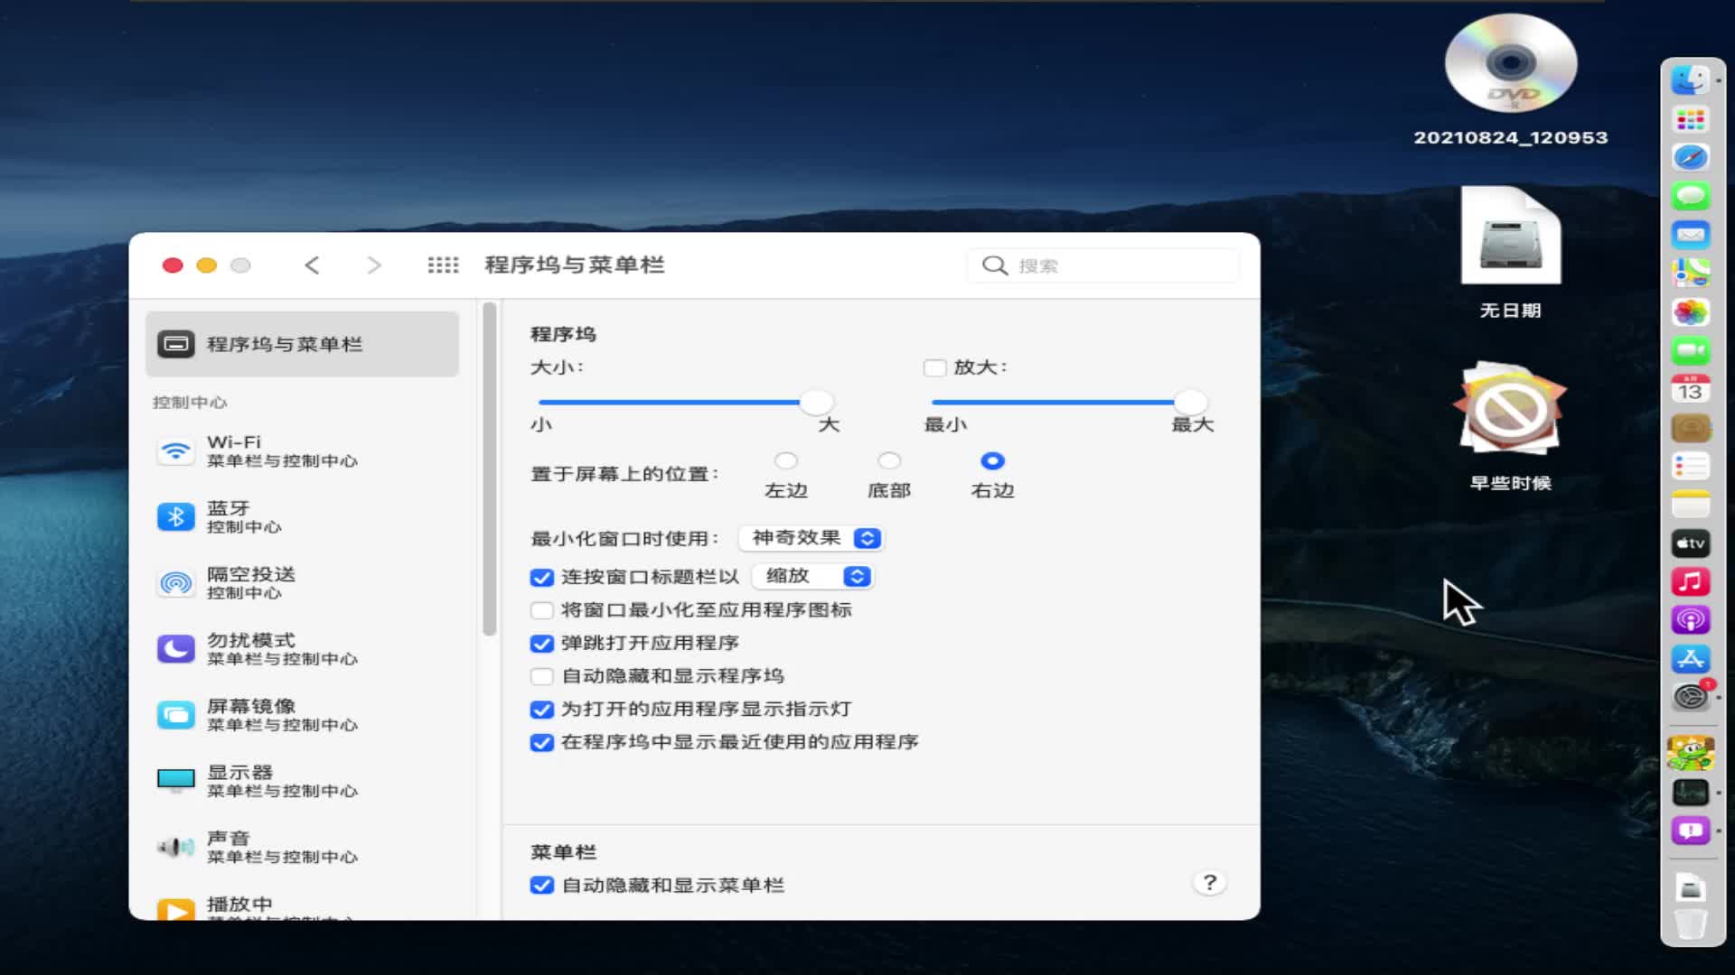The width and height of the screenshot is (1735, 975).
Task: Enable 自动隐藏和显示程序坞
Action: pyautogui.click(x=542, y=675)
